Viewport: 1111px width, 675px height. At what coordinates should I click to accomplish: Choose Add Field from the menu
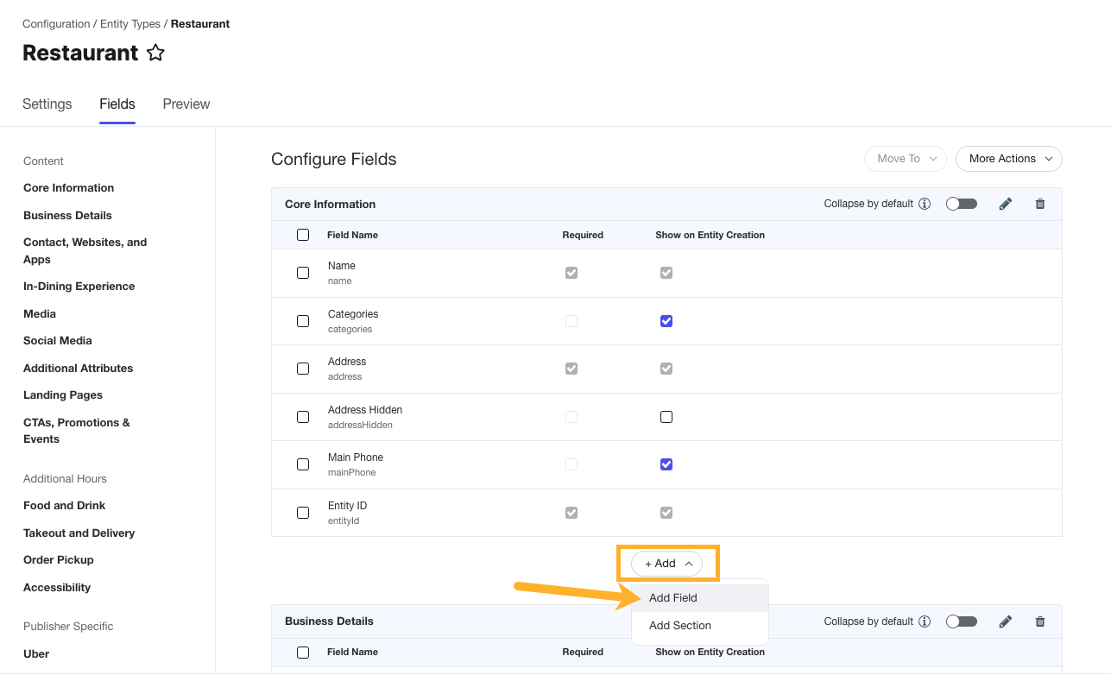pos(673,598)
